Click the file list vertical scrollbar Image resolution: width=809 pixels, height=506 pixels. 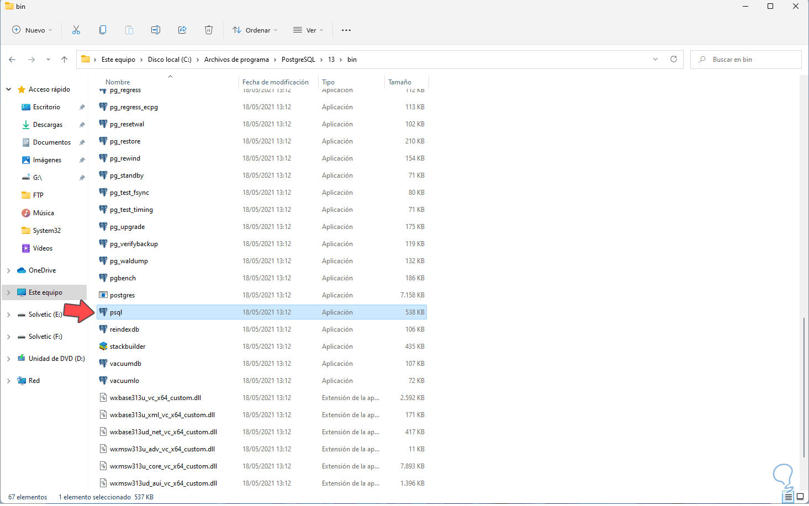click(803, 387)
